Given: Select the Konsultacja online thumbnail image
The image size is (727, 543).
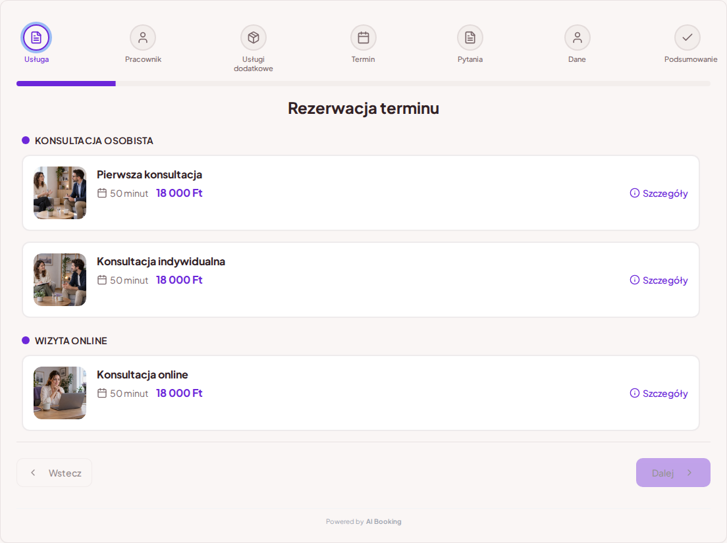Looking at the screenshot, I should point(60,393).
